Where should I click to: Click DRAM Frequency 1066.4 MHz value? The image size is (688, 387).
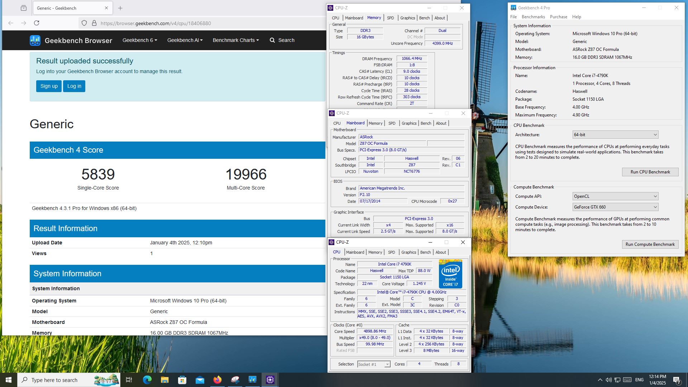(412, 58)
